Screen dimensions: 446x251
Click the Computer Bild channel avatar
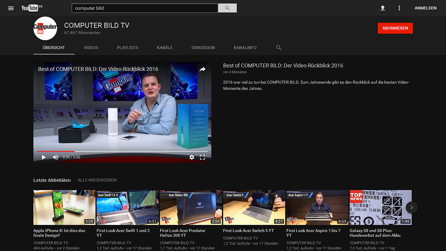pyautogui.click(x=45, y=28)
